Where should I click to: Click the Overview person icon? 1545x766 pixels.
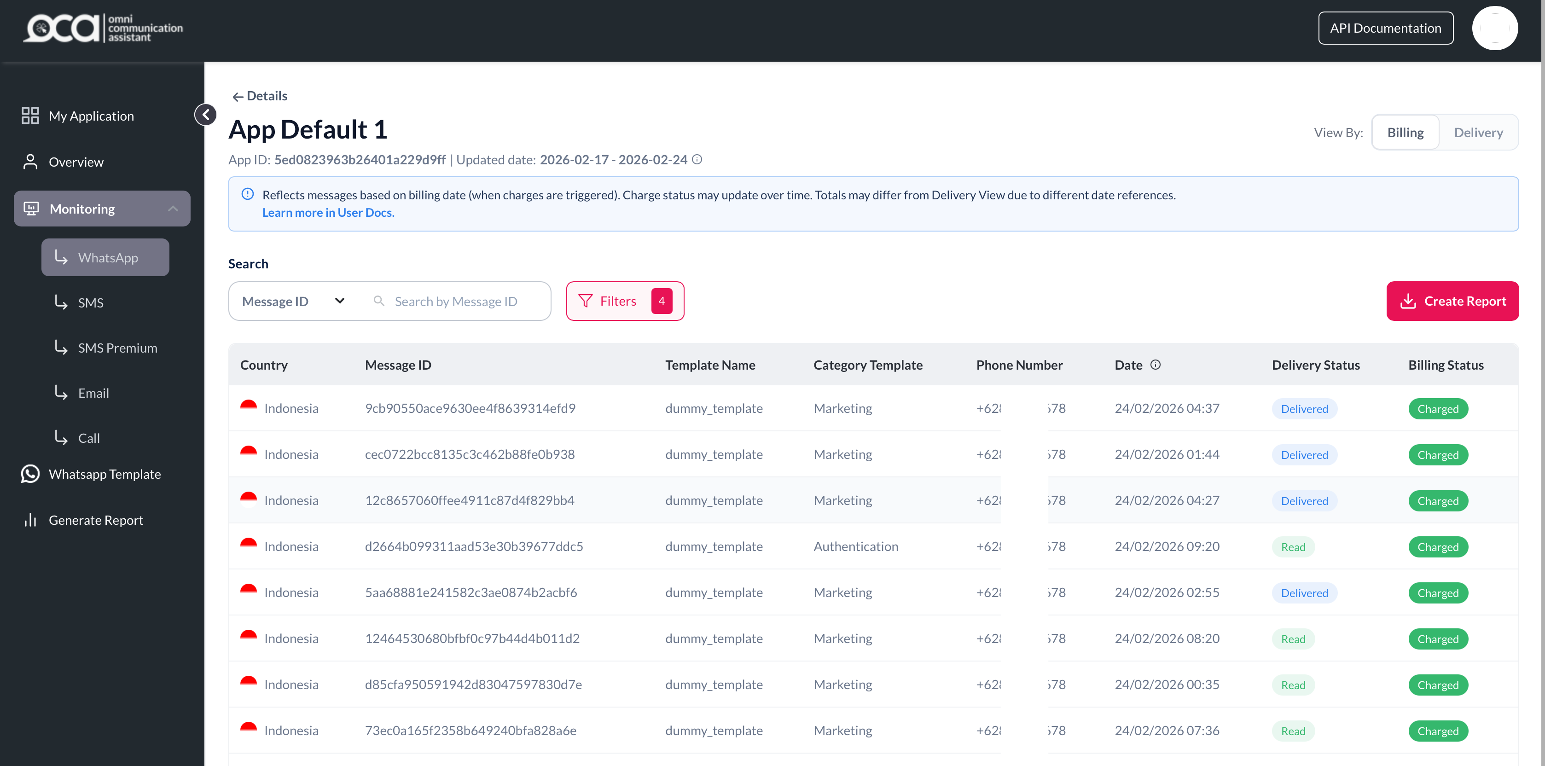30,162
